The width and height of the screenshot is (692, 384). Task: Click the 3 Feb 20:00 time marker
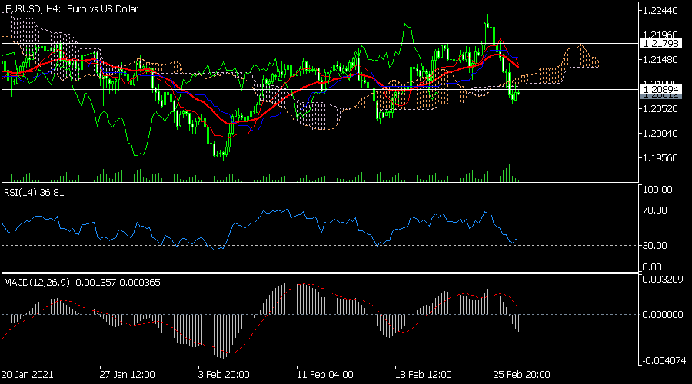point(224,373)
